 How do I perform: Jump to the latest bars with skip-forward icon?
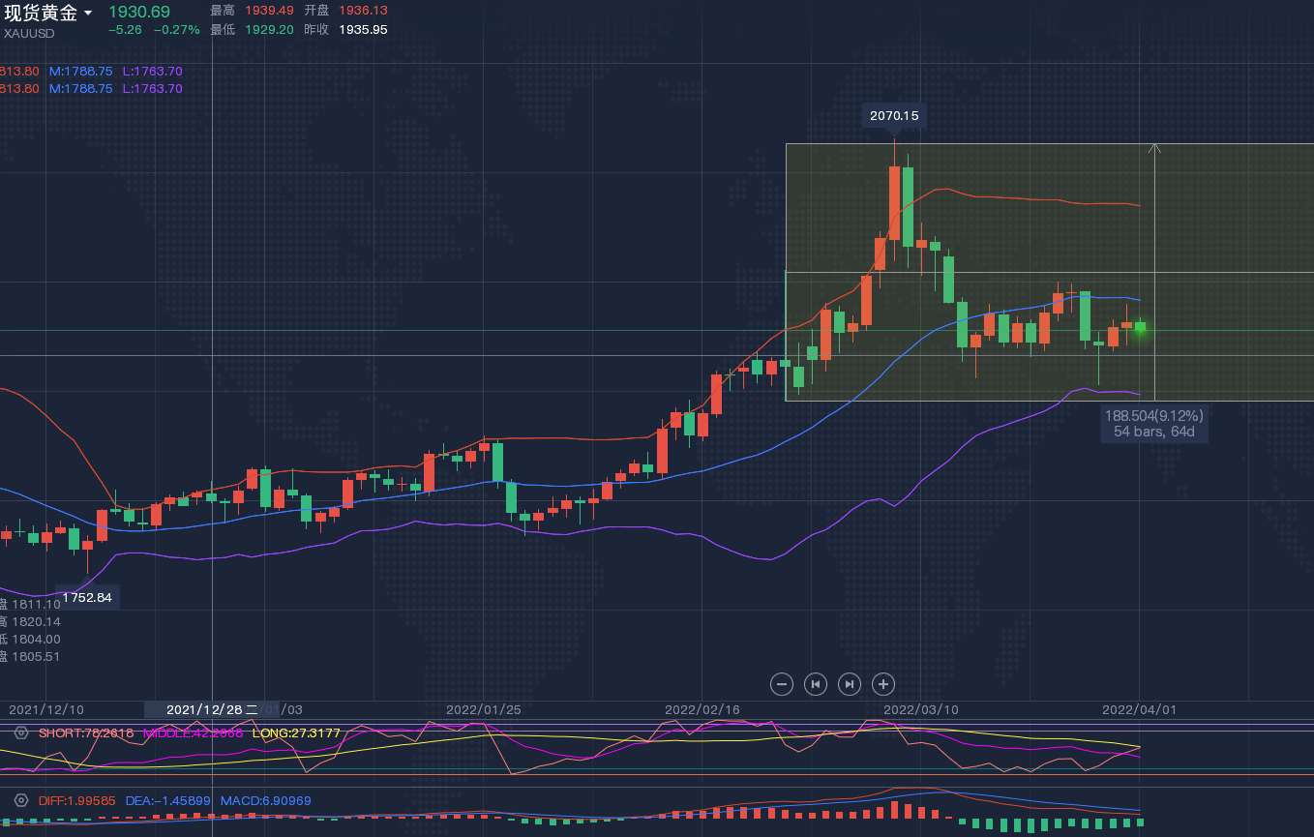[850, 684]
